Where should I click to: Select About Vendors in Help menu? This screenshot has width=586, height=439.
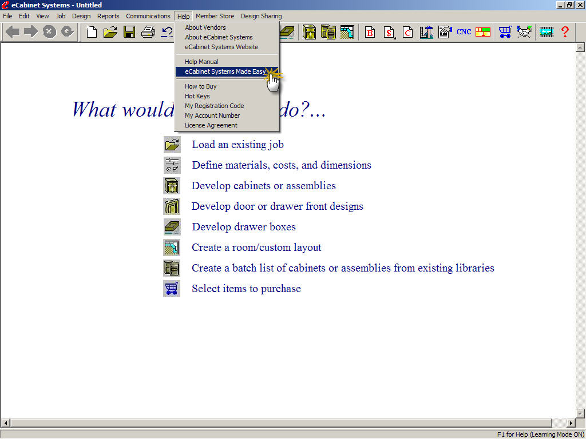pyautogui.click(x=227, y=27)
